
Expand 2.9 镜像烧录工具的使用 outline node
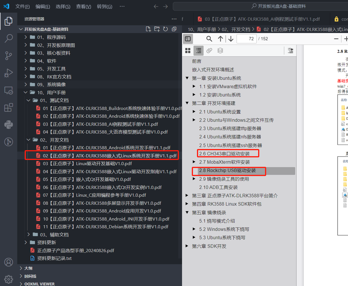coord(194,179)
